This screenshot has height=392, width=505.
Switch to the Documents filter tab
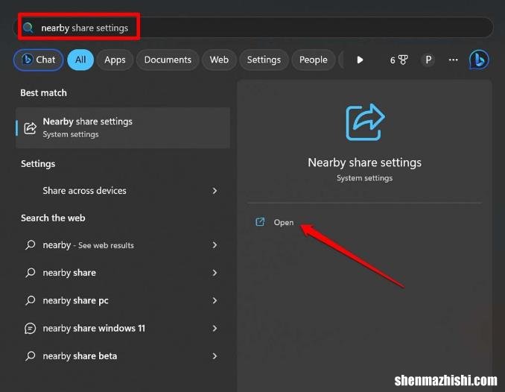168,60
